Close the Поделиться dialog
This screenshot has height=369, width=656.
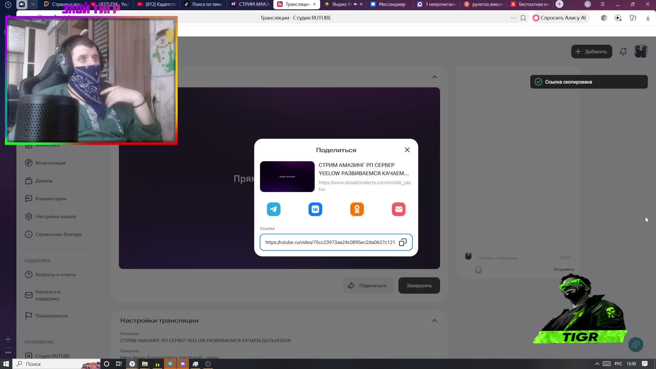(407, 150)
